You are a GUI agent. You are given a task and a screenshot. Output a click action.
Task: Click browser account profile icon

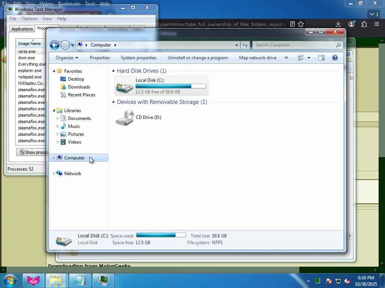pos(352,24)
